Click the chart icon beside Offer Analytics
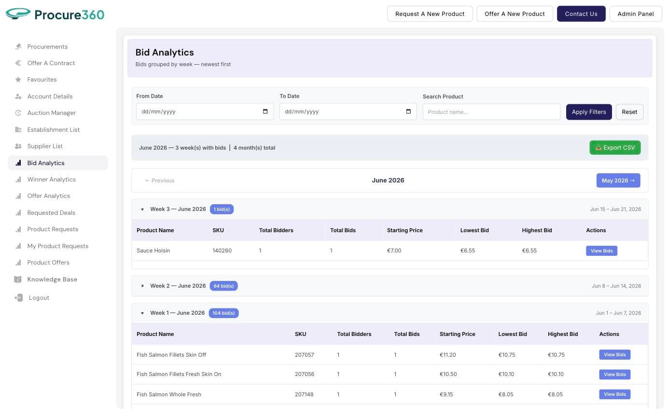Image resolution: width=668 pixels, height=419 pixels. point(18,196)
